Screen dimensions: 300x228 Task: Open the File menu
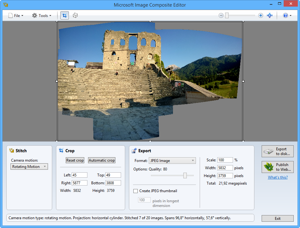click(x=16, y=15)
